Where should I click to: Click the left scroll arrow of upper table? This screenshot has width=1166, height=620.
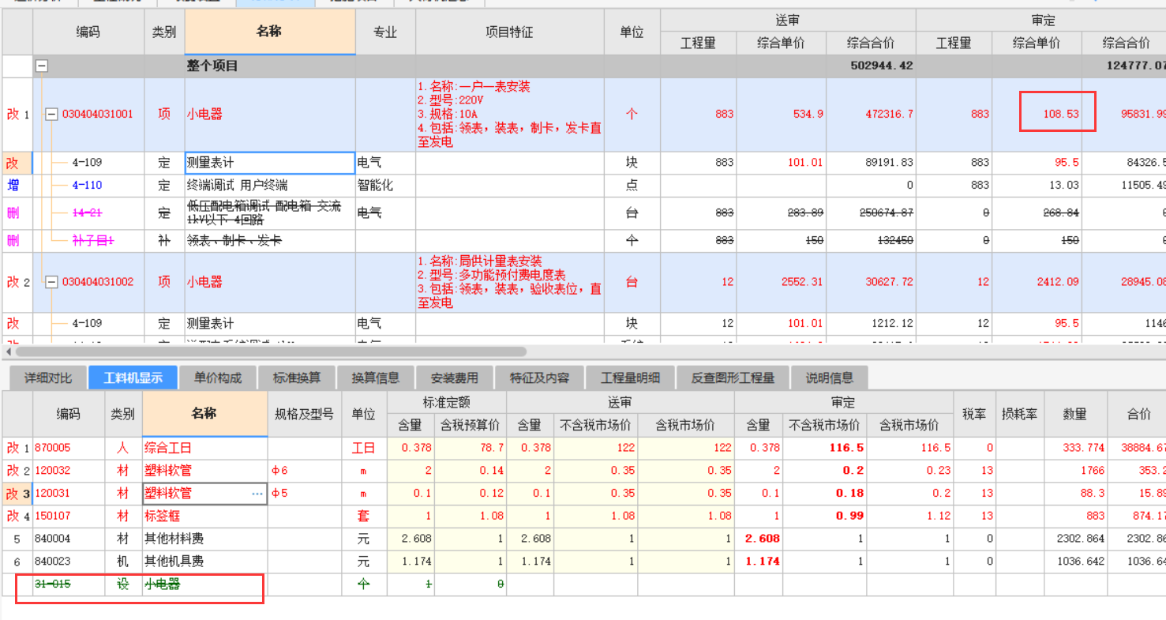point(9,351)
